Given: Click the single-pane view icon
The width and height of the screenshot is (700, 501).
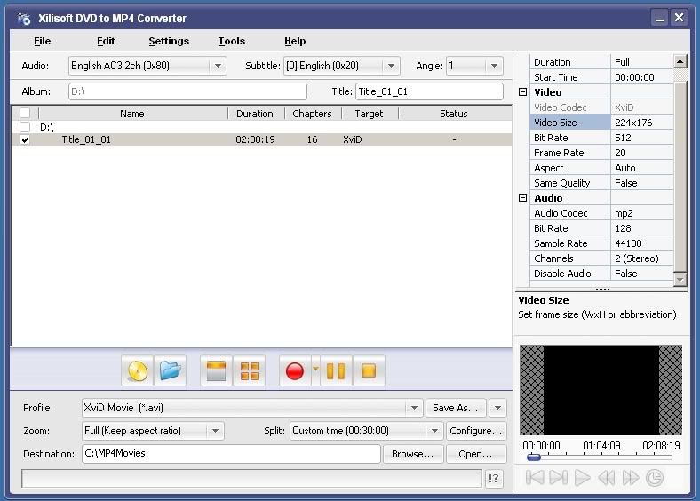Looking at the screenshot, I should pos(217,370).
